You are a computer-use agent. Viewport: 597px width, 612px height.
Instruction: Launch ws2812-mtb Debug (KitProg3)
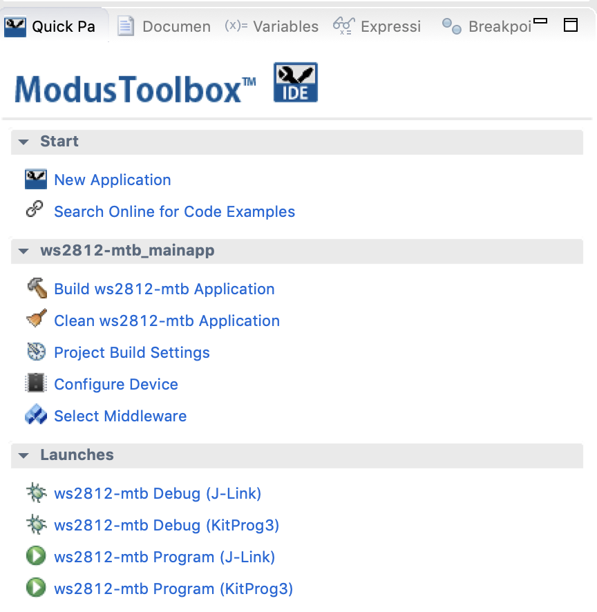[x=167, y=526]
